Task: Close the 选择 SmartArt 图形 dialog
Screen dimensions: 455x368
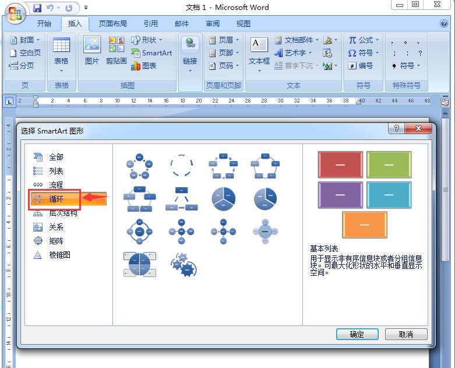Action: [418, 128]
